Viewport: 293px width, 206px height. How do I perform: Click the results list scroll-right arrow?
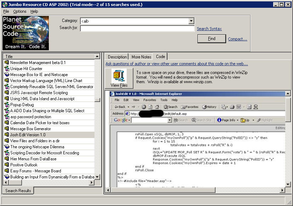pyautogui.click(x=92, y=182)
